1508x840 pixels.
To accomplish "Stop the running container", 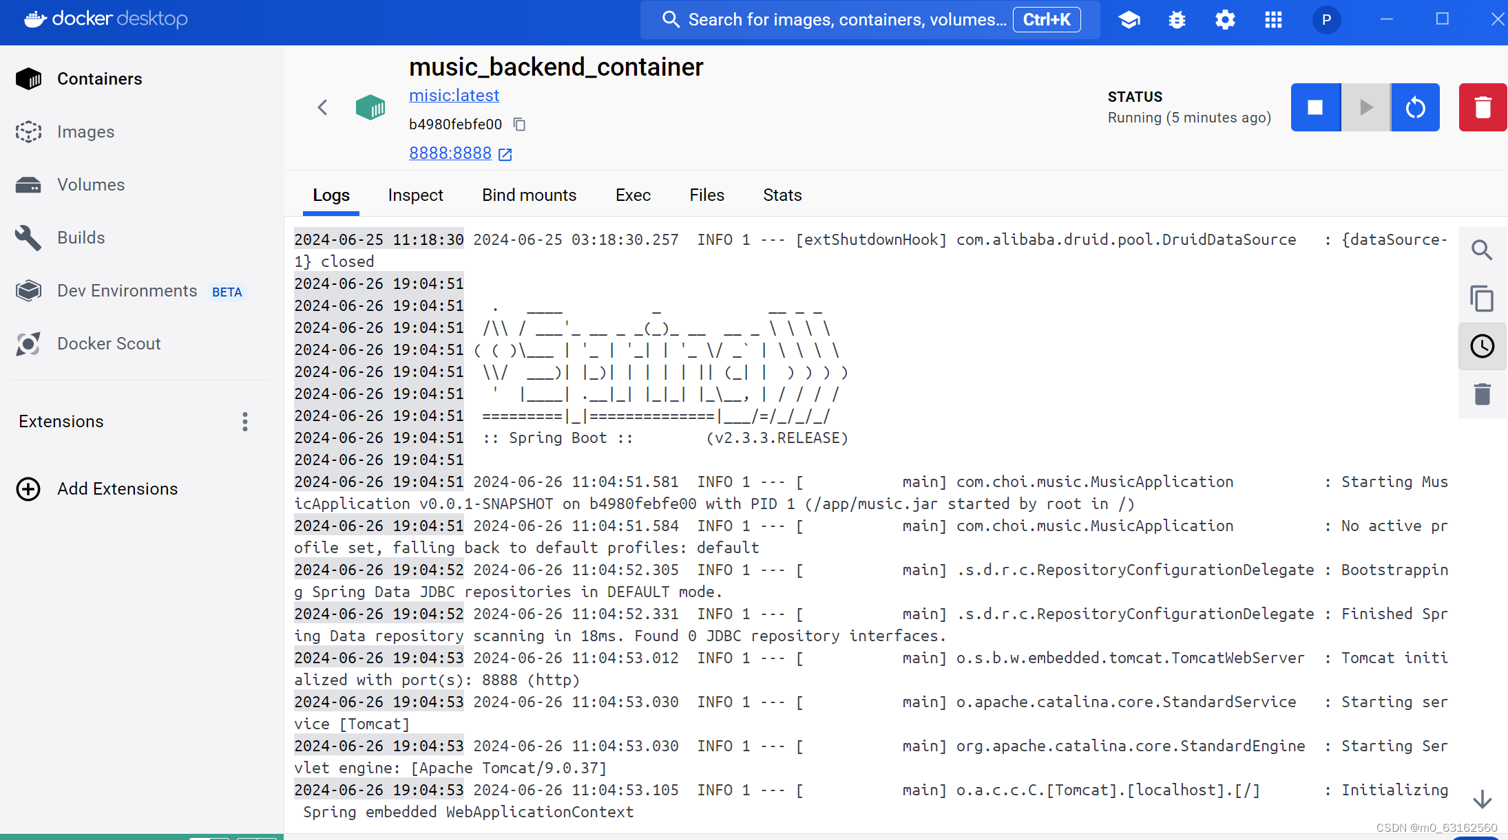I will coord(1315,107).
